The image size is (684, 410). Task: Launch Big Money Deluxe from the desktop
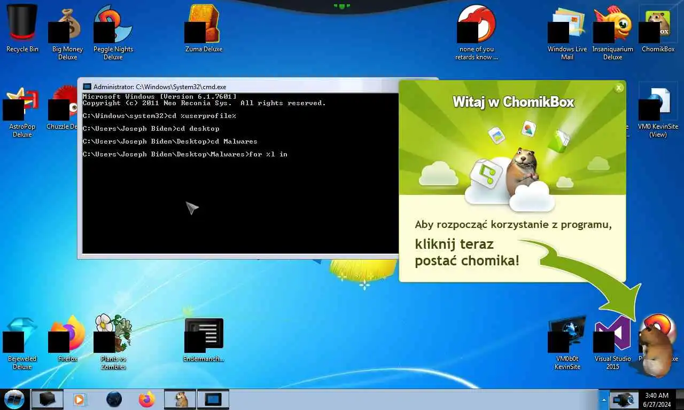(x=68, y=32)
